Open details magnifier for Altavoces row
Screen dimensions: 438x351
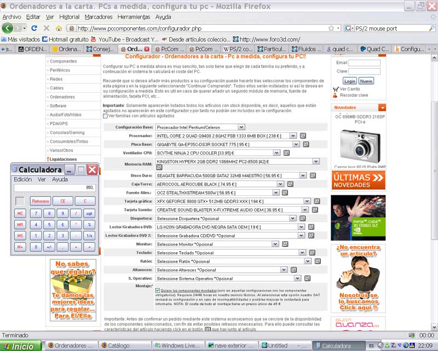(x=293, y=270)
